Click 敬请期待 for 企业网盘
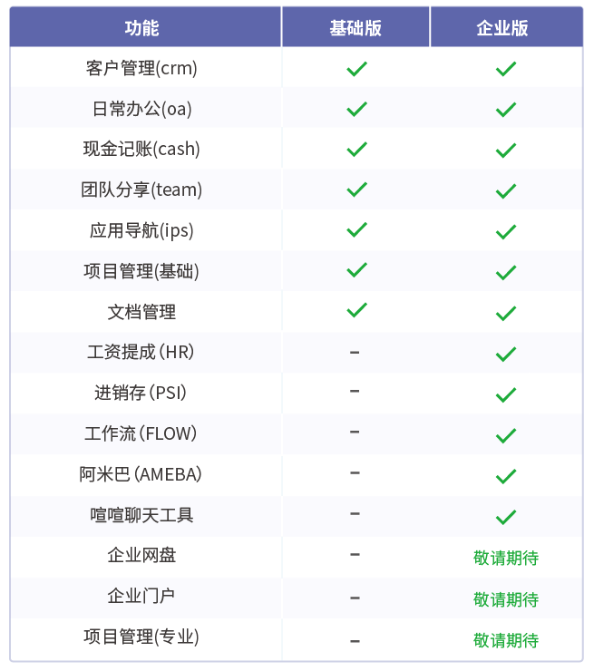 pyautogui.click(x=506, y=558)
